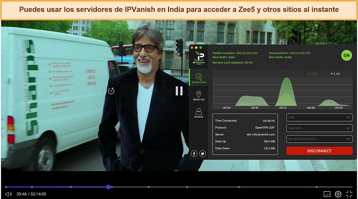
Task: Click the download speed indicator
Action: pos(313,74)
